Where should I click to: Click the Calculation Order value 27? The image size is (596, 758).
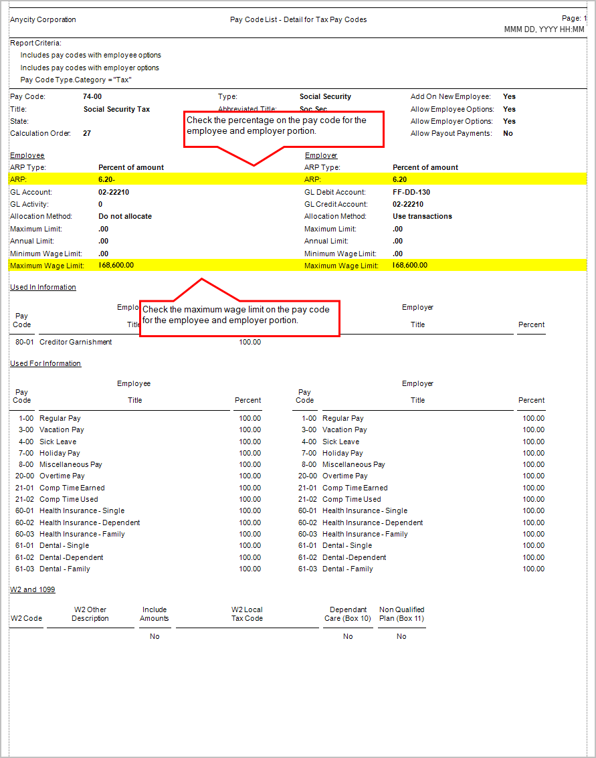coord(87,133)
